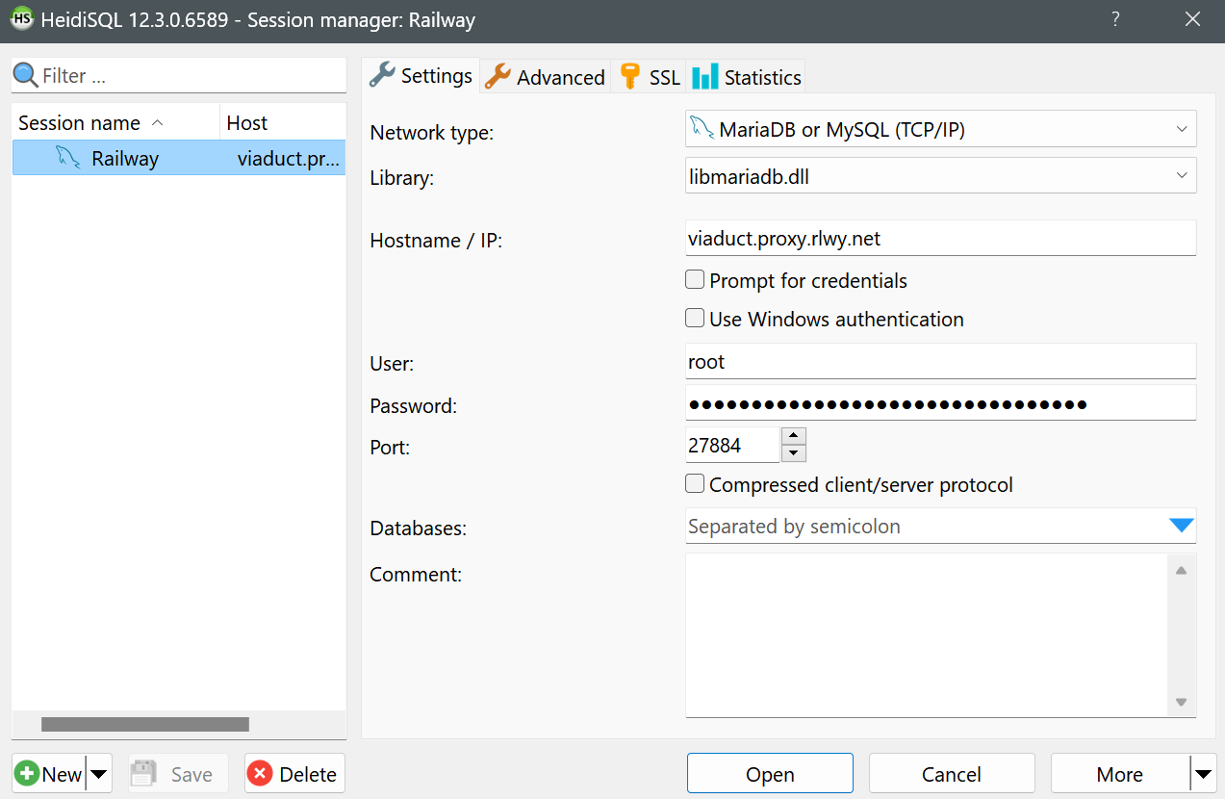
Task: Click the User field containing root
Action: click(x=940, y=361)
